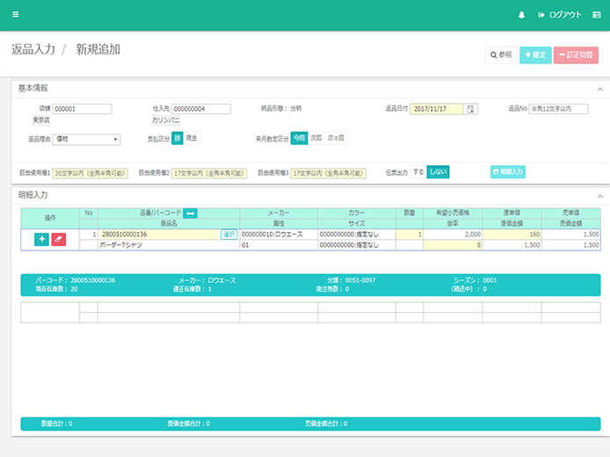Image resolution: width=610 pixels, height=457 pixels.
Task: Set 支払区分 to 掛
Action: click(x=177, y=138)
